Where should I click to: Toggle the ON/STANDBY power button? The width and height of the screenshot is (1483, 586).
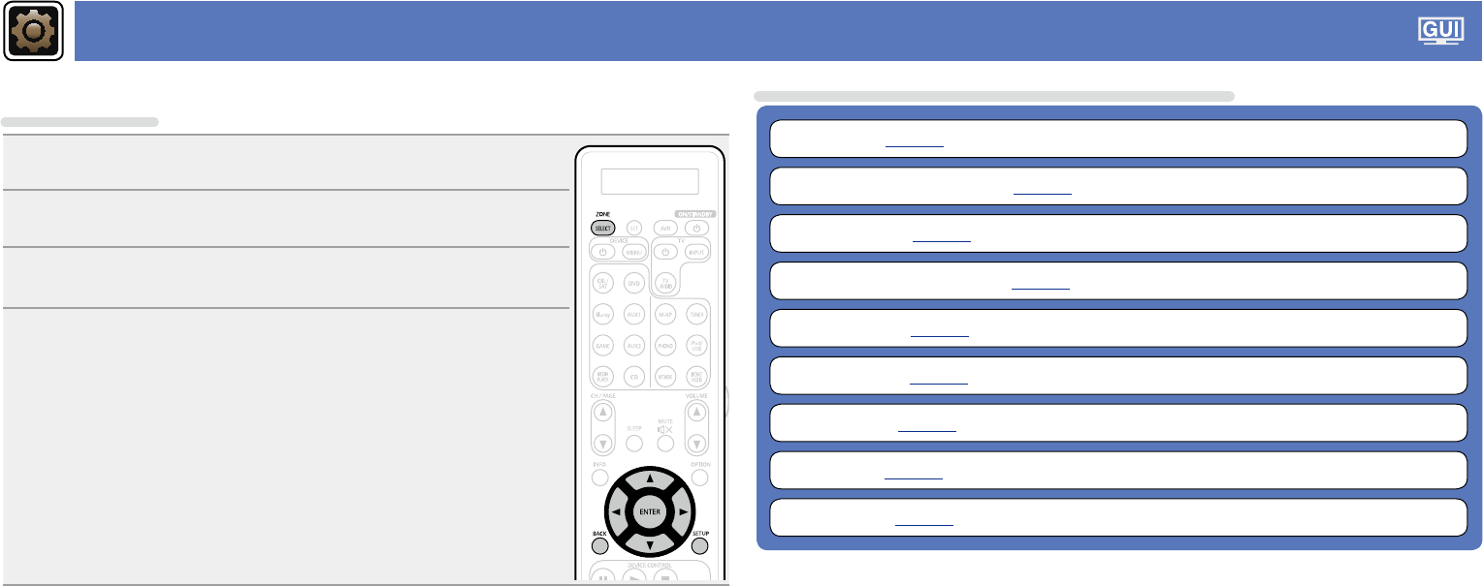coord(696,228)
